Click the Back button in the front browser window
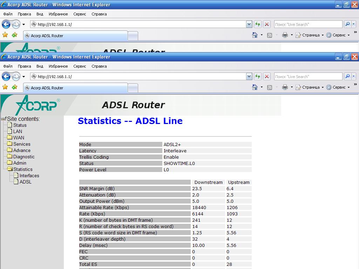 6,76
